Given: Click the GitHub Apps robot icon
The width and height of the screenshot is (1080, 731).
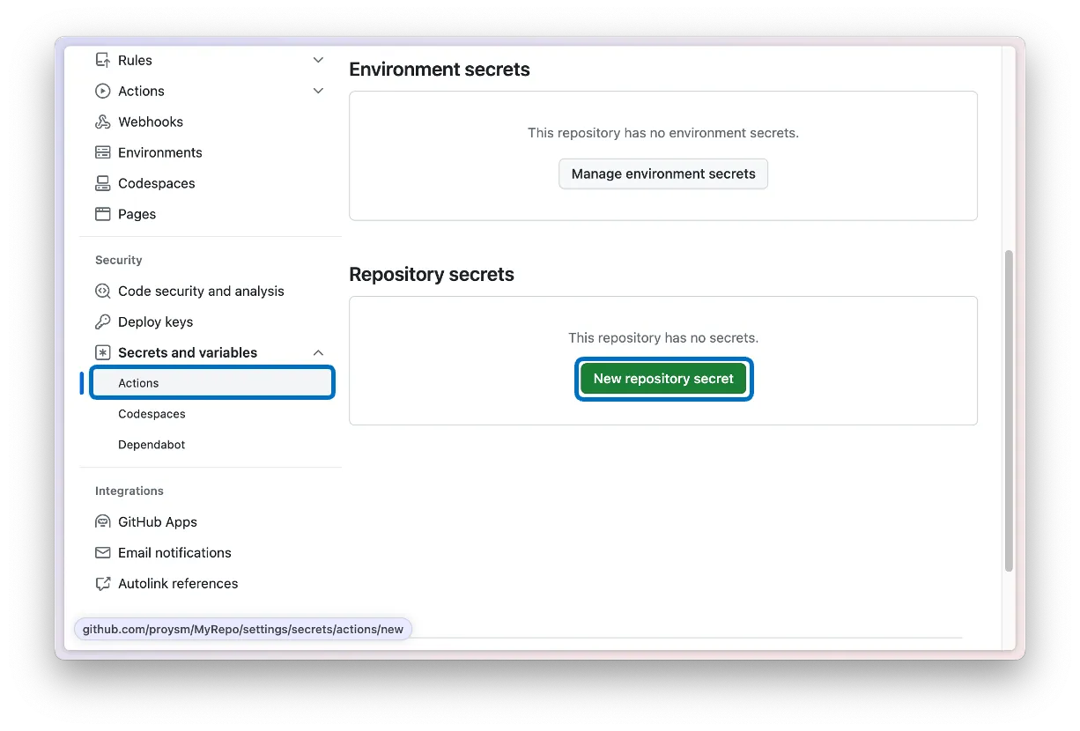Looking at the screenshot, I should [103, 522].
